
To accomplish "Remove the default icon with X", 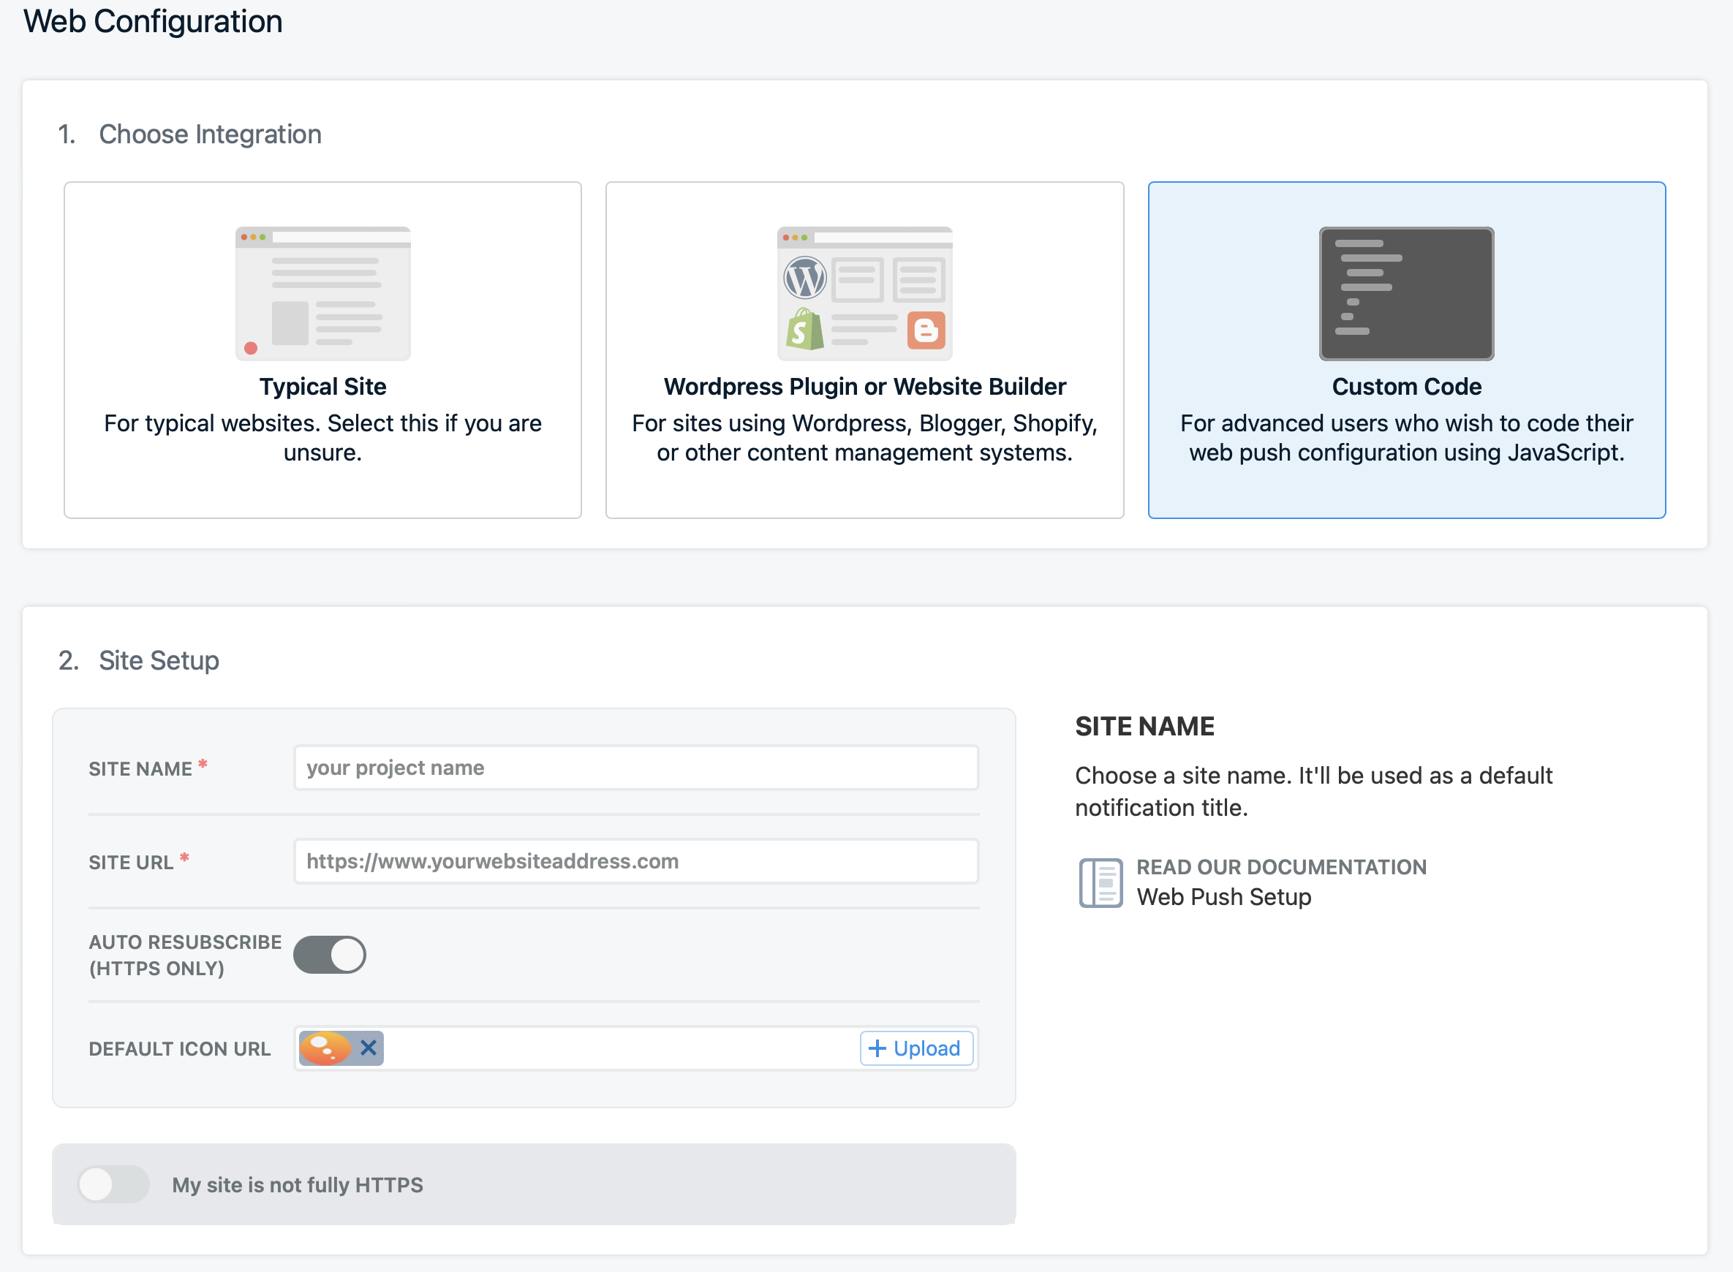I will point(368,1047).
